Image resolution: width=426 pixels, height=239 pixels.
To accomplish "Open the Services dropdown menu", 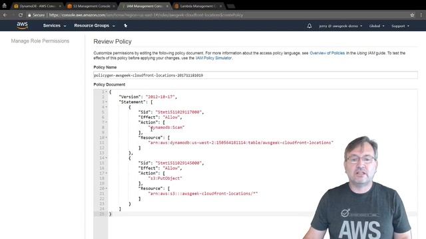I will coord(55,25).
